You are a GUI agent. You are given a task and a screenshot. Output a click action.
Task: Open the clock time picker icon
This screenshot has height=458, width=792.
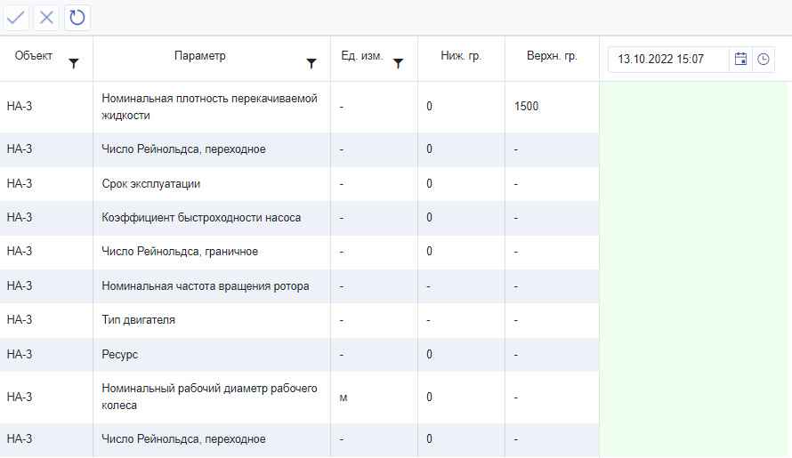click(x=764, y=60)
